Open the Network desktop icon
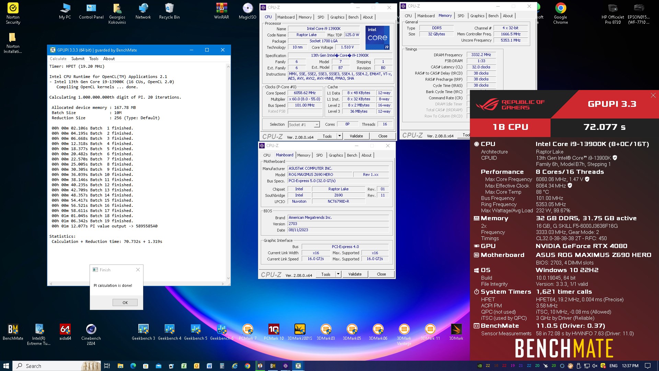 (143, 11)
